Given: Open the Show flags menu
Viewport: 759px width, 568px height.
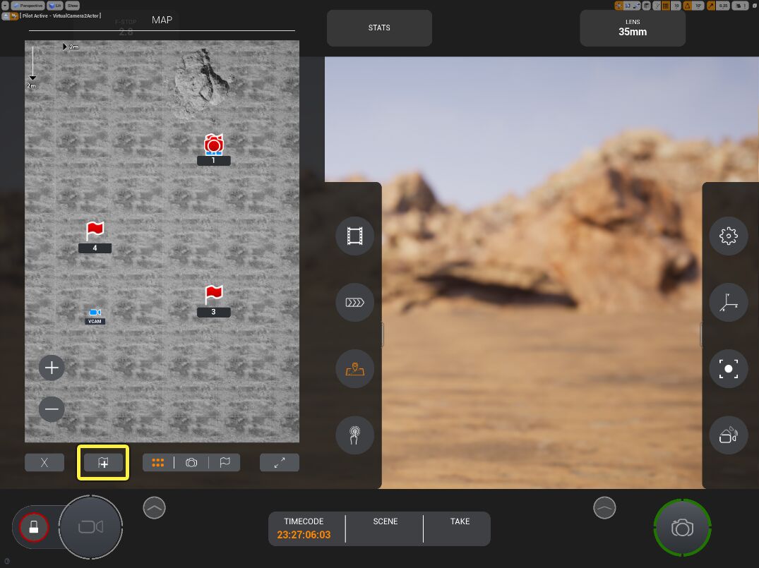Looking at the screenshot, I should tap(72, 6).
